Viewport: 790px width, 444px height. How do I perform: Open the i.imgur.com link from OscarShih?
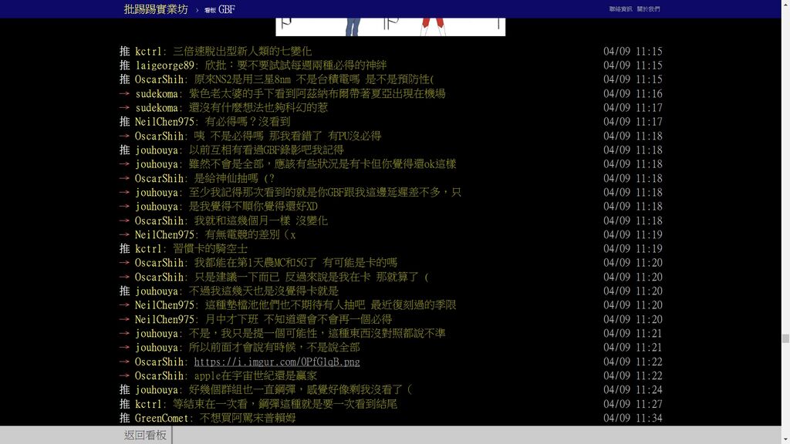coord(276,362)
